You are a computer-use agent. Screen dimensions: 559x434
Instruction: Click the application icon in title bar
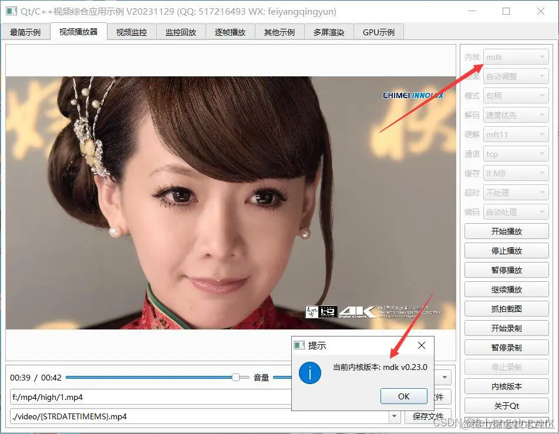[11, 11]
